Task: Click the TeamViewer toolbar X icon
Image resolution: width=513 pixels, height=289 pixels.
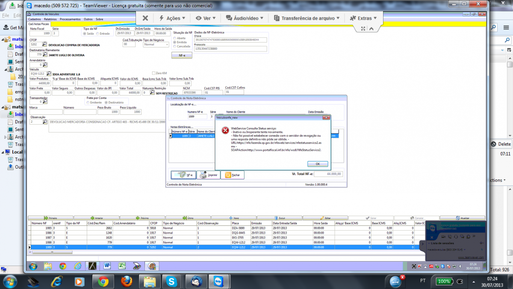Action: (x=145, y=18)
